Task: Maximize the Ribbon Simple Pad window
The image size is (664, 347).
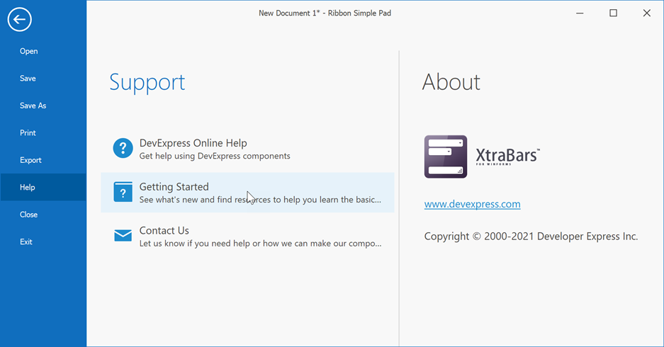Action: tap(613, 13)
